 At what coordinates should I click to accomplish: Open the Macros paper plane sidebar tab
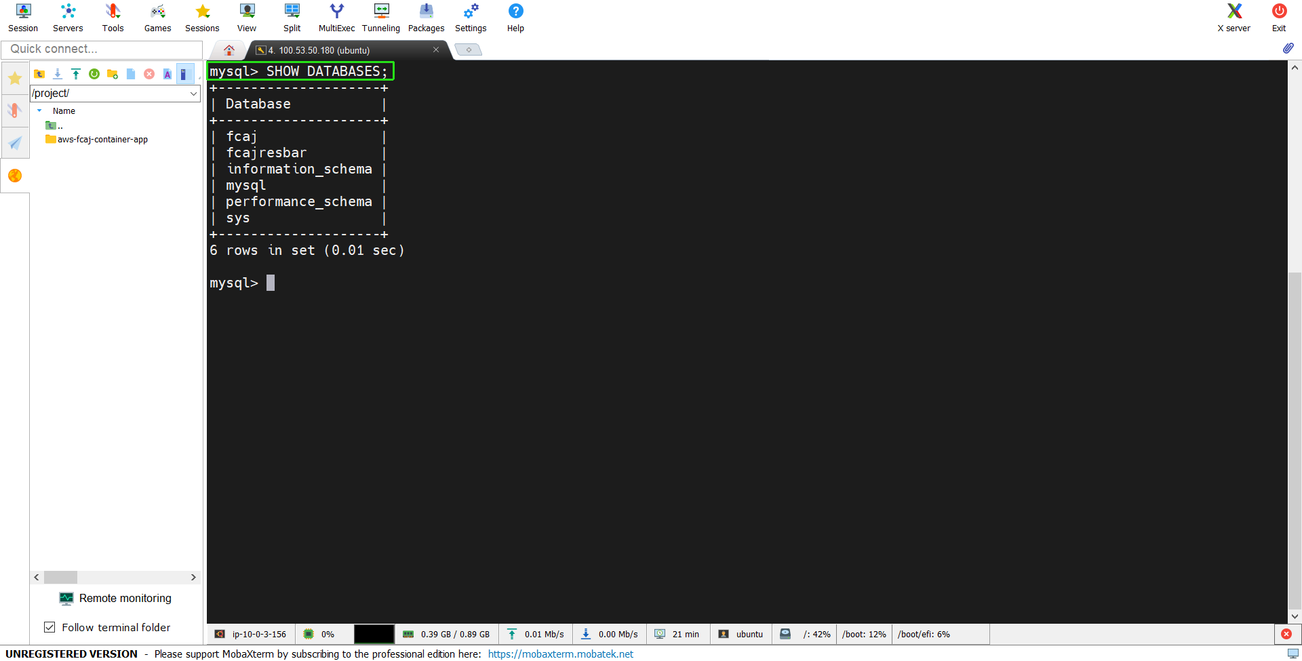(x=15, y=143)
